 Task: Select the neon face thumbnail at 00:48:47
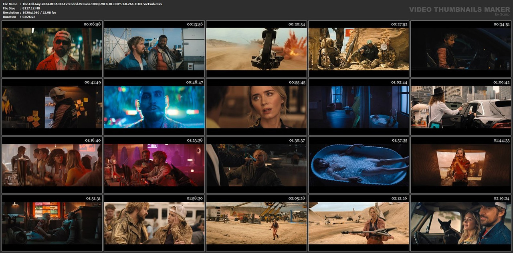pos(154,106)
